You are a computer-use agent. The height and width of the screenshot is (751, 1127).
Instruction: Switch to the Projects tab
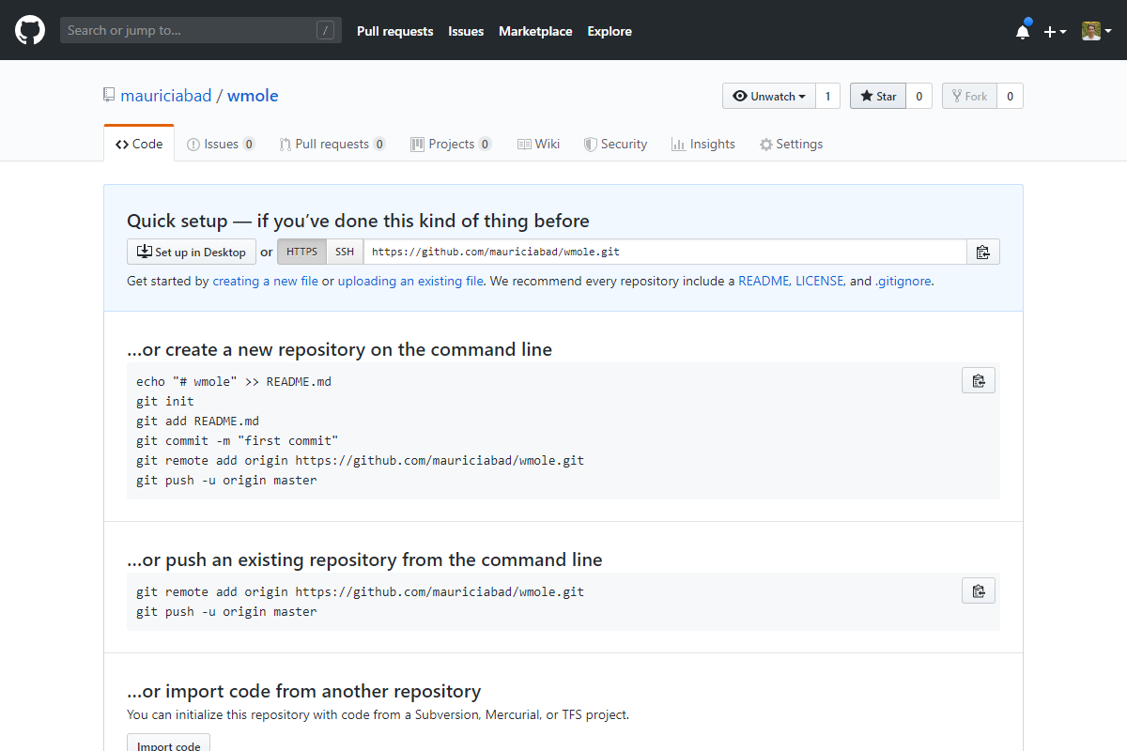click(451, 144)
